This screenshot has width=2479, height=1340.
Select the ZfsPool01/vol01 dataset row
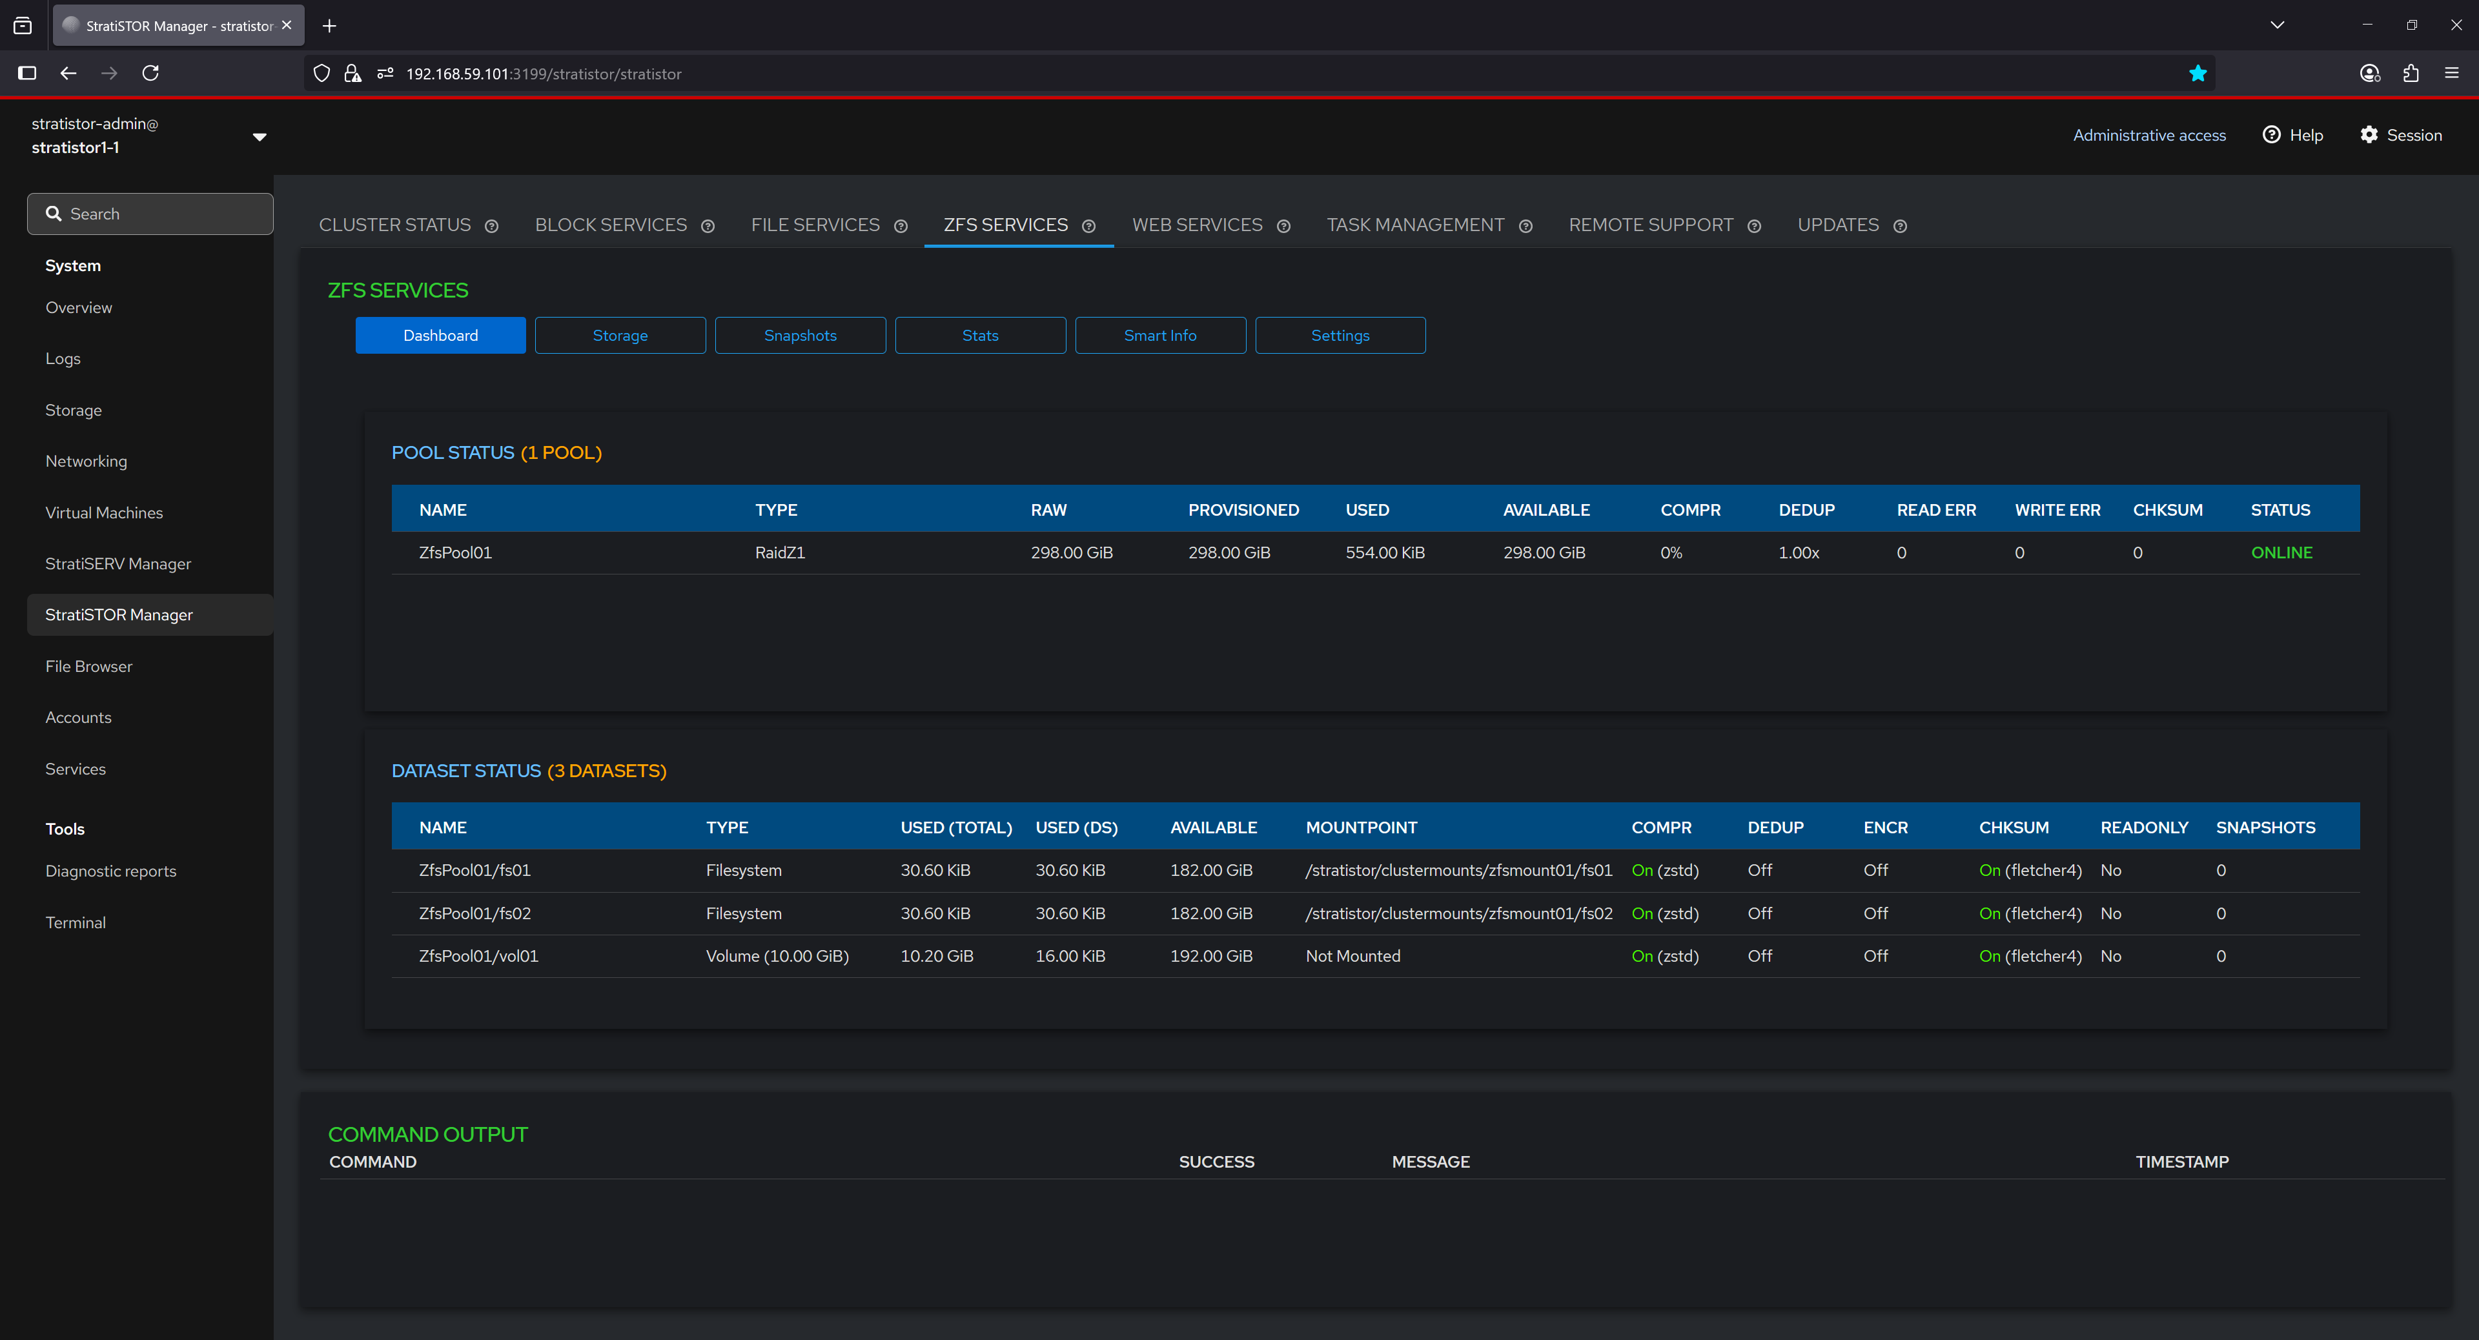click(477, 955)
